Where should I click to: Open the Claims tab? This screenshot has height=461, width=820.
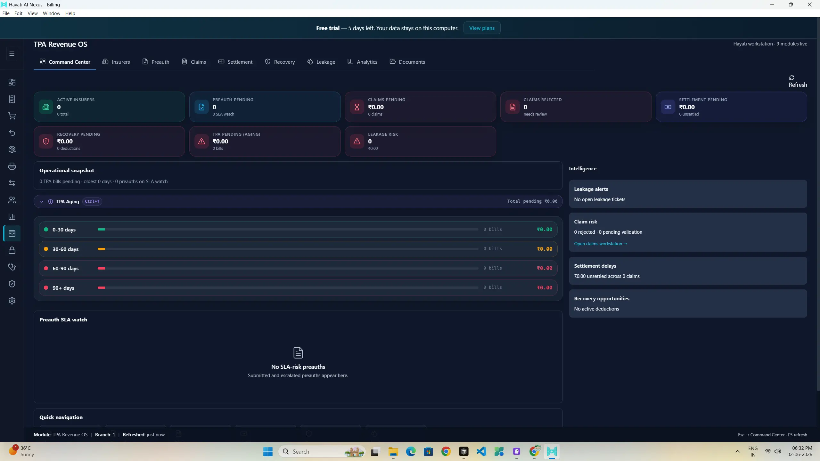click(x=194, y=62)
